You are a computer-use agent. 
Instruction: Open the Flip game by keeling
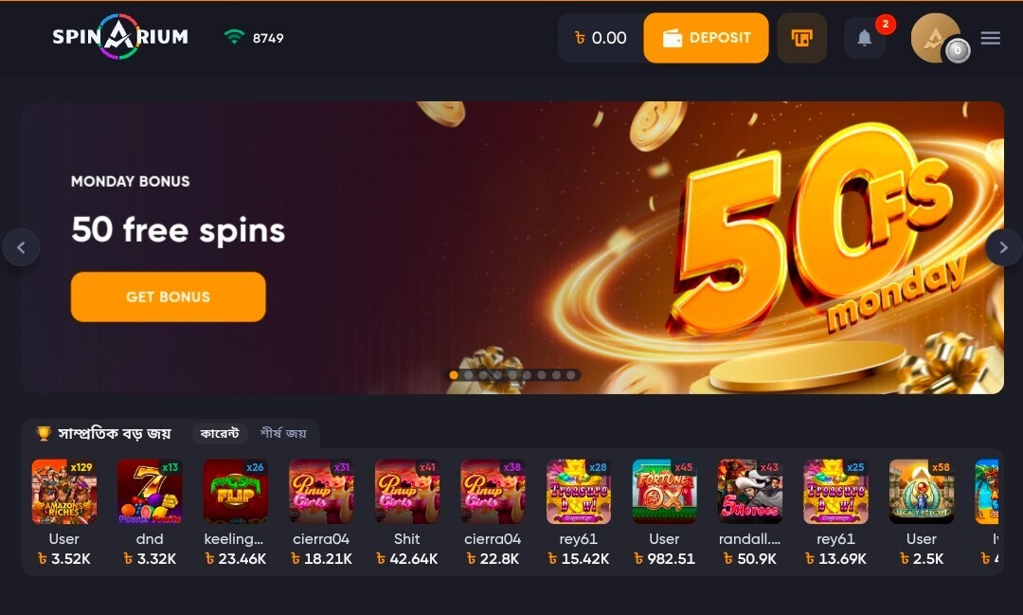coord(236,491)
